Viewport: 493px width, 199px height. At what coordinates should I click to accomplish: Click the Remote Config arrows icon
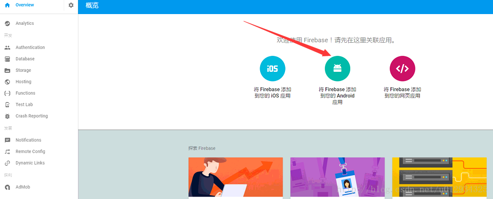pyautogui.click(x=7, y=152)
